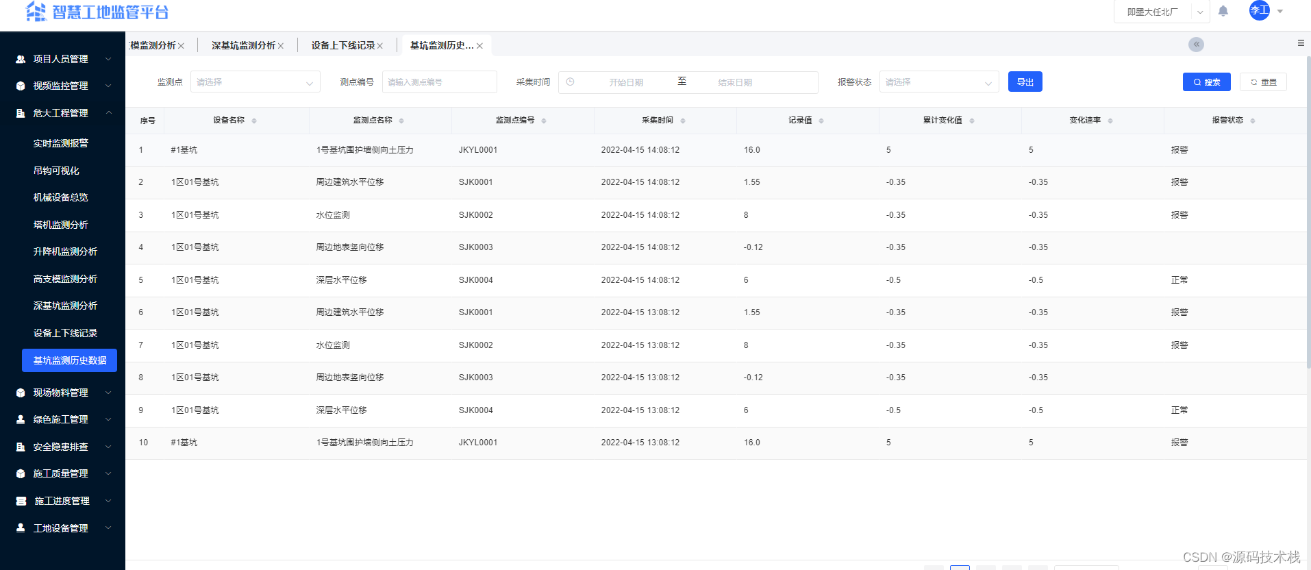This screenshot has height=570, width=1311.
Task: Open the 即墨大任北厂 project selector
Action: 1162,12
